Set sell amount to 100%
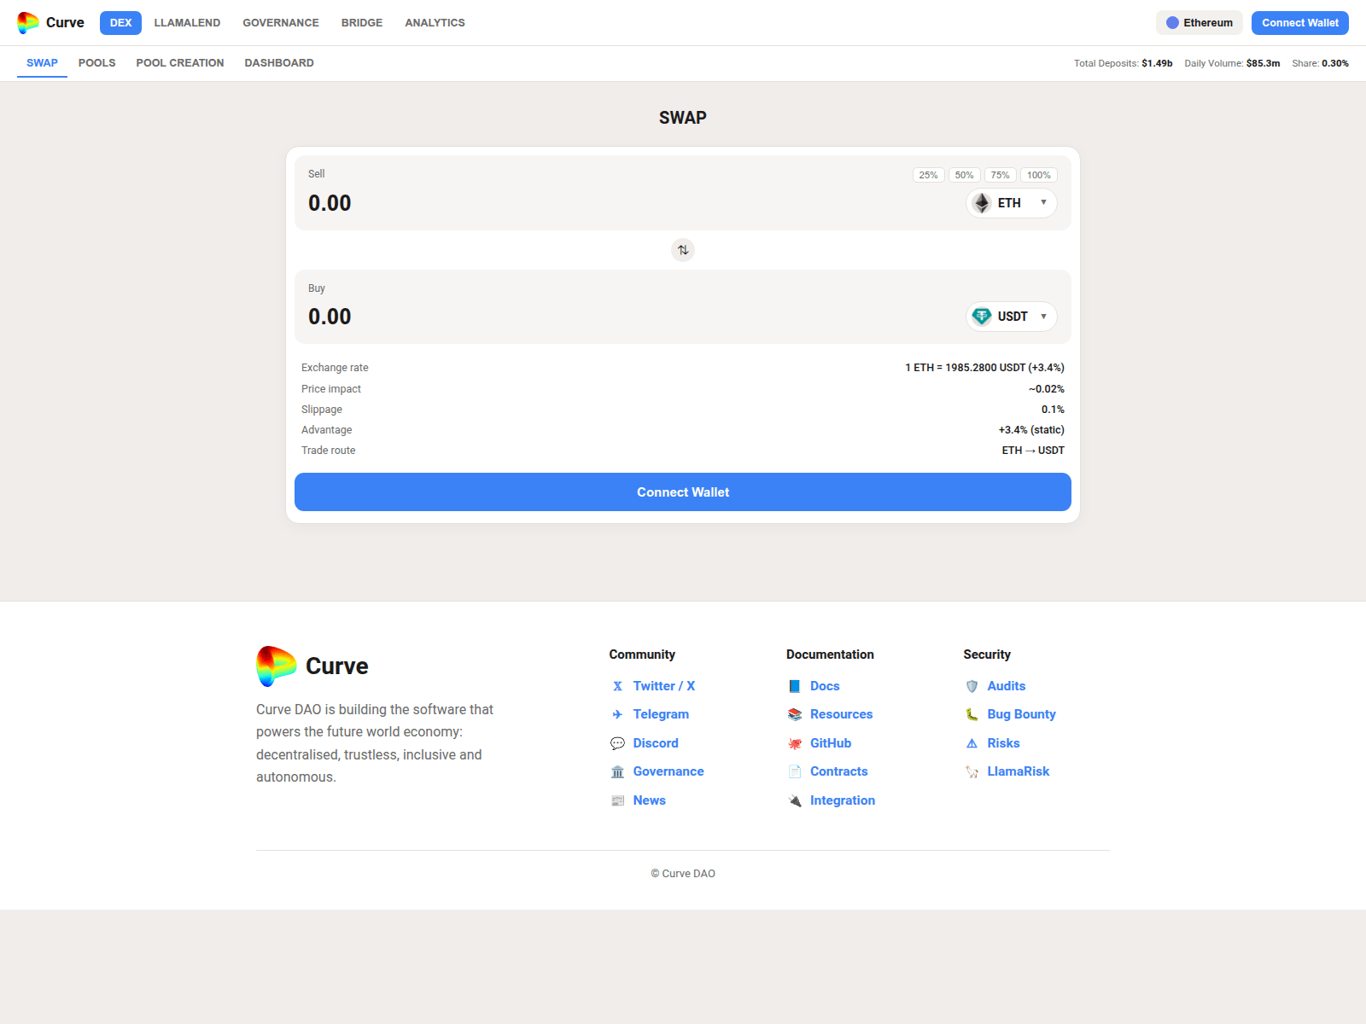This screenshot has width=1366, height=1024. tap(1039, 175)
